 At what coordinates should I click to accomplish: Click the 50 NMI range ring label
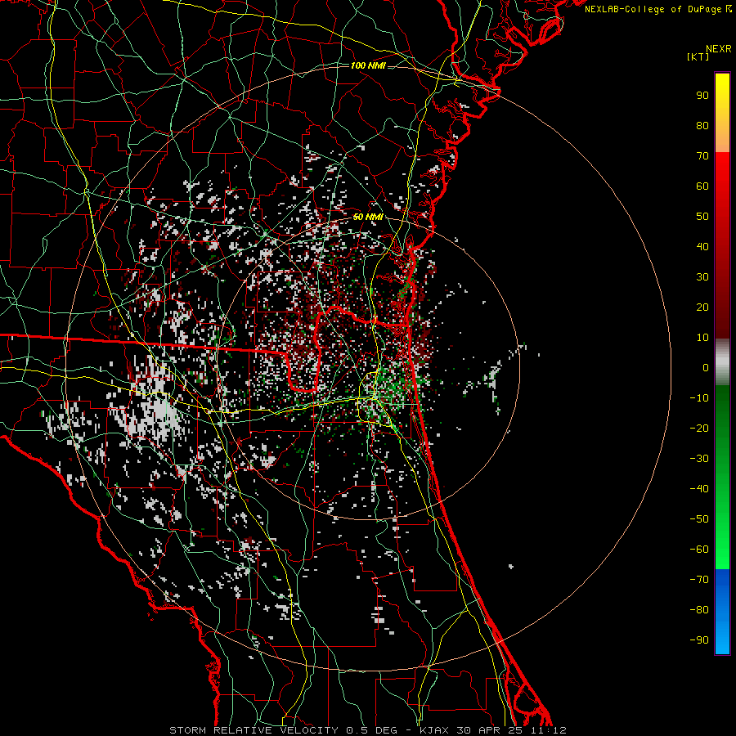tap(368, 217)
